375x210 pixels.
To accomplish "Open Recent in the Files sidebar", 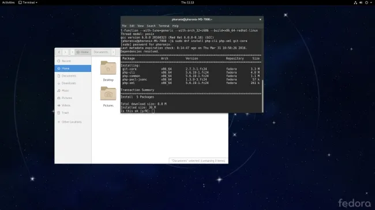I will (73, 61).
